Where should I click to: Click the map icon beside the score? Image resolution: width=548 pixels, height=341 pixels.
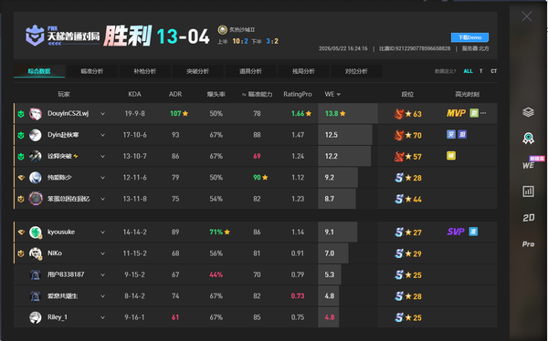pos(222,30)
